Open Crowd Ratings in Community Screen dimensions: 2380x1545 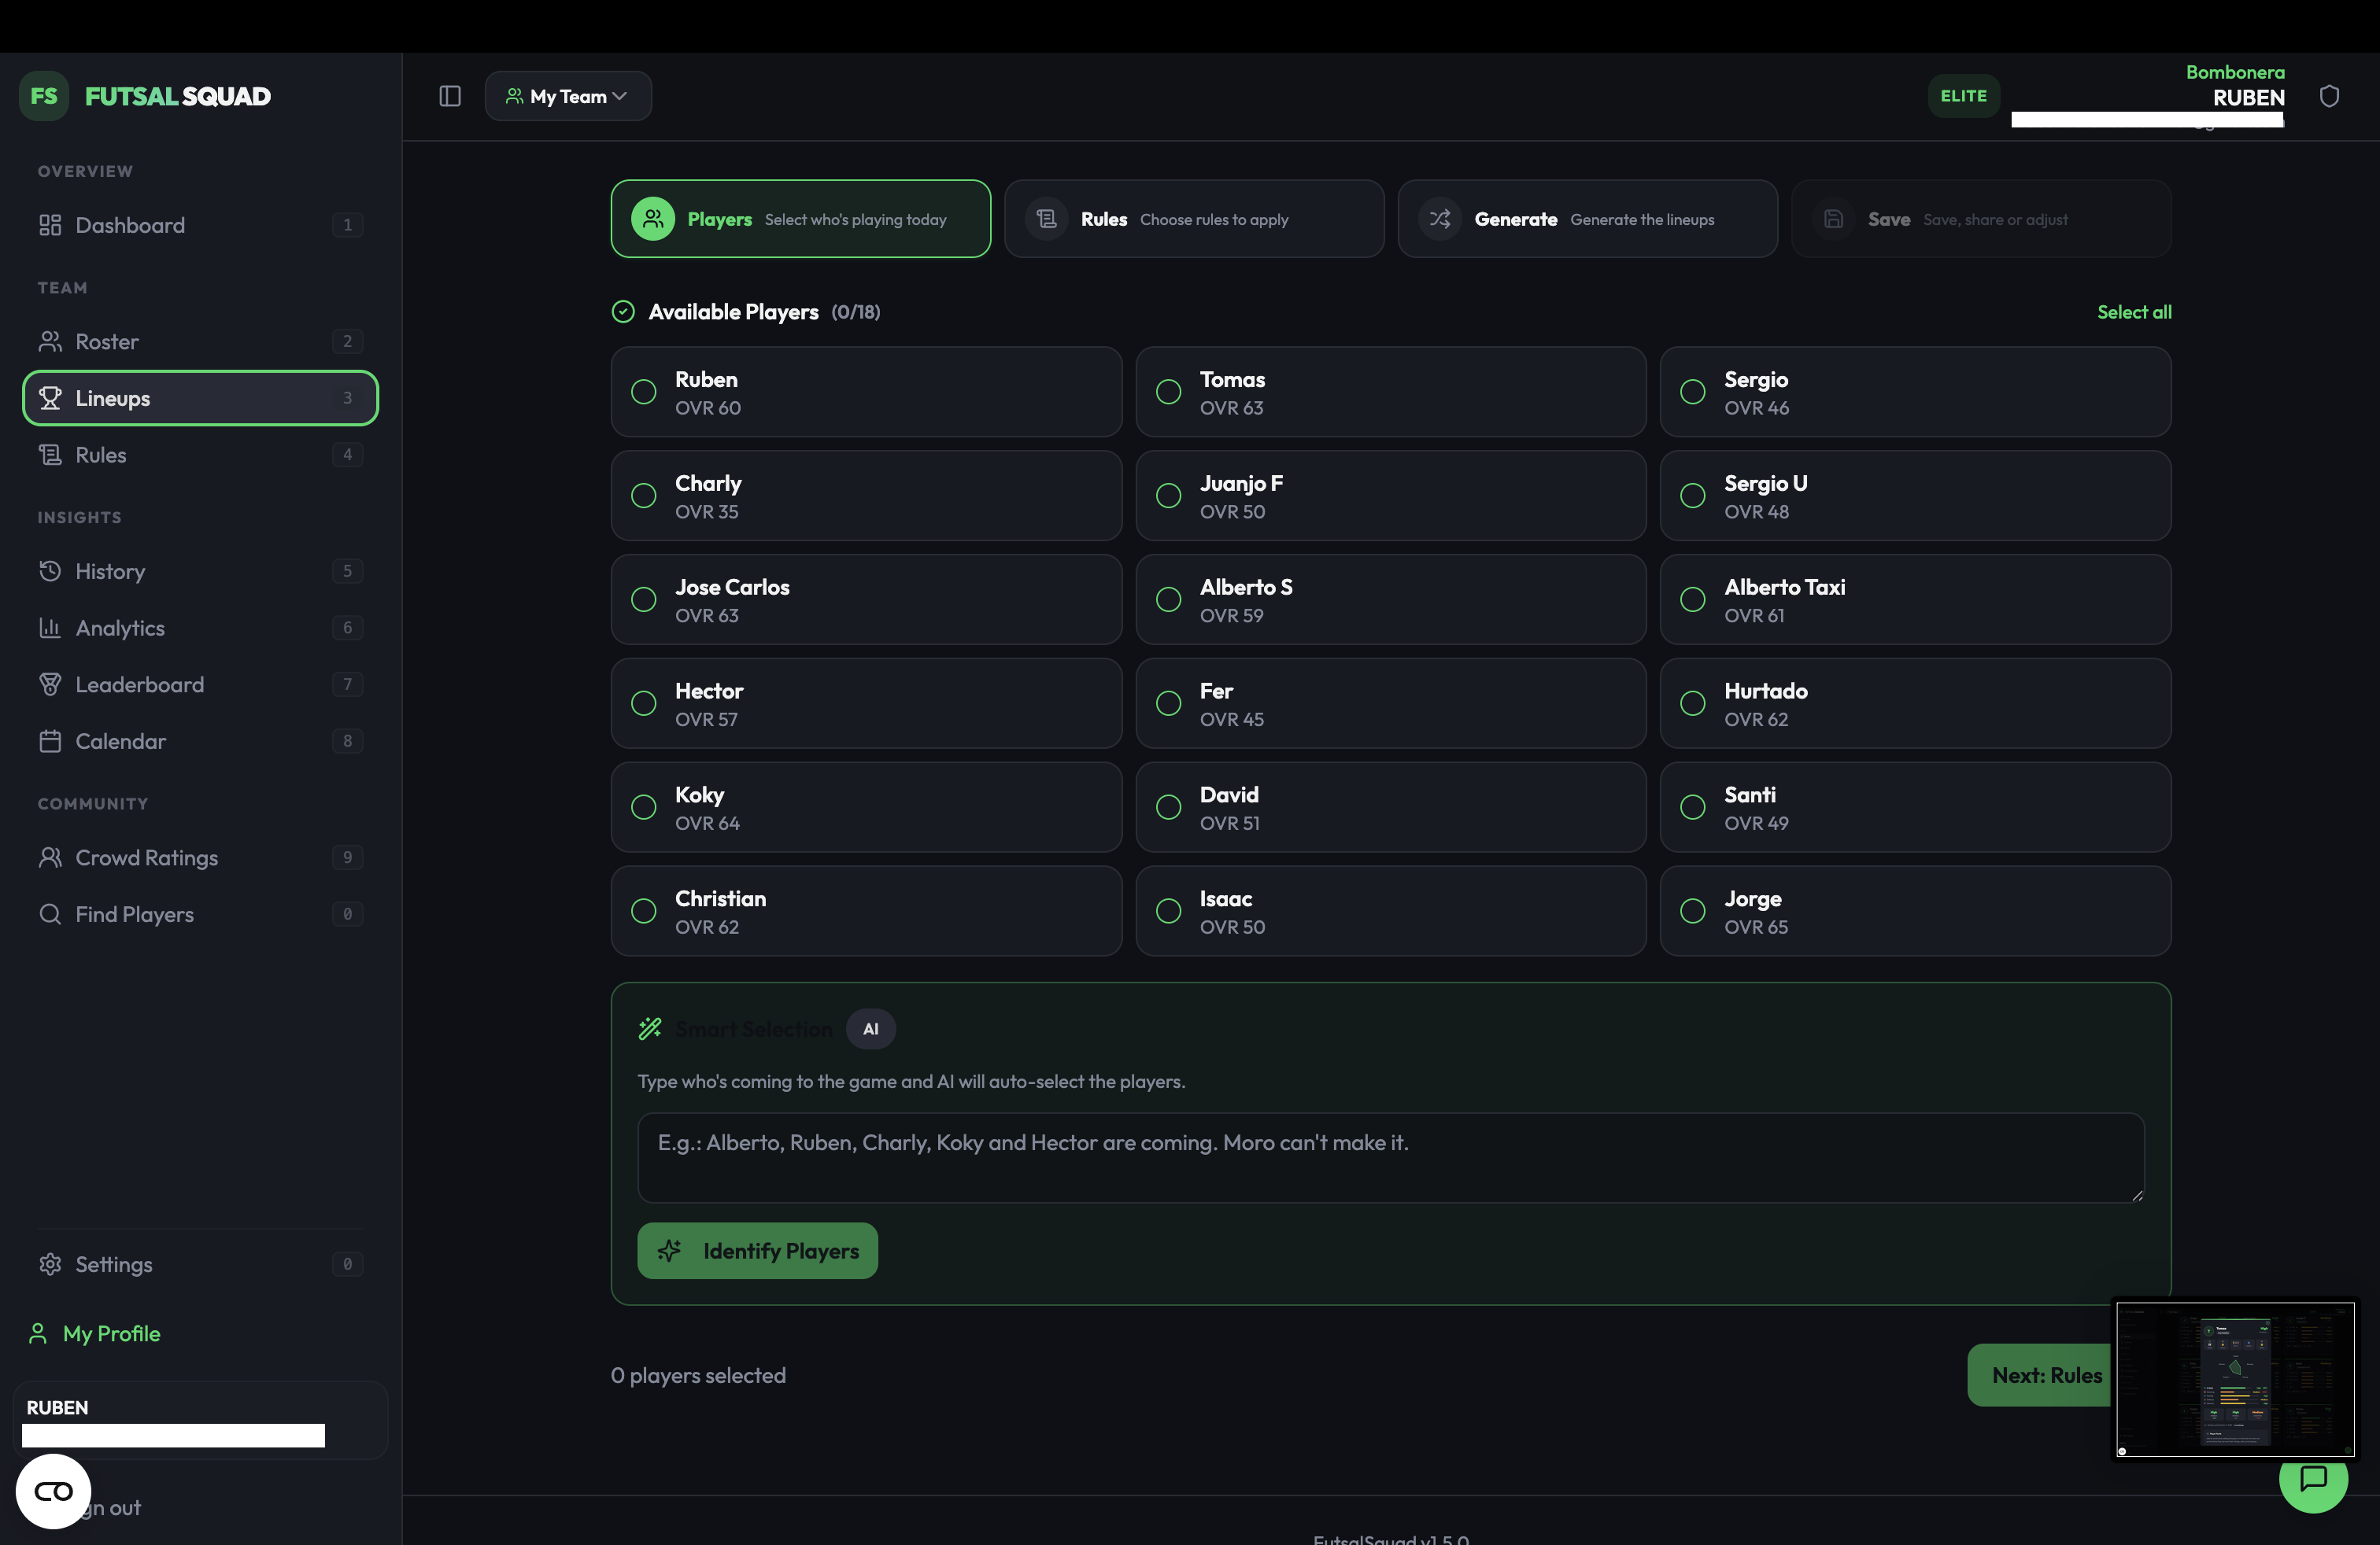click(x=200, y=857)
